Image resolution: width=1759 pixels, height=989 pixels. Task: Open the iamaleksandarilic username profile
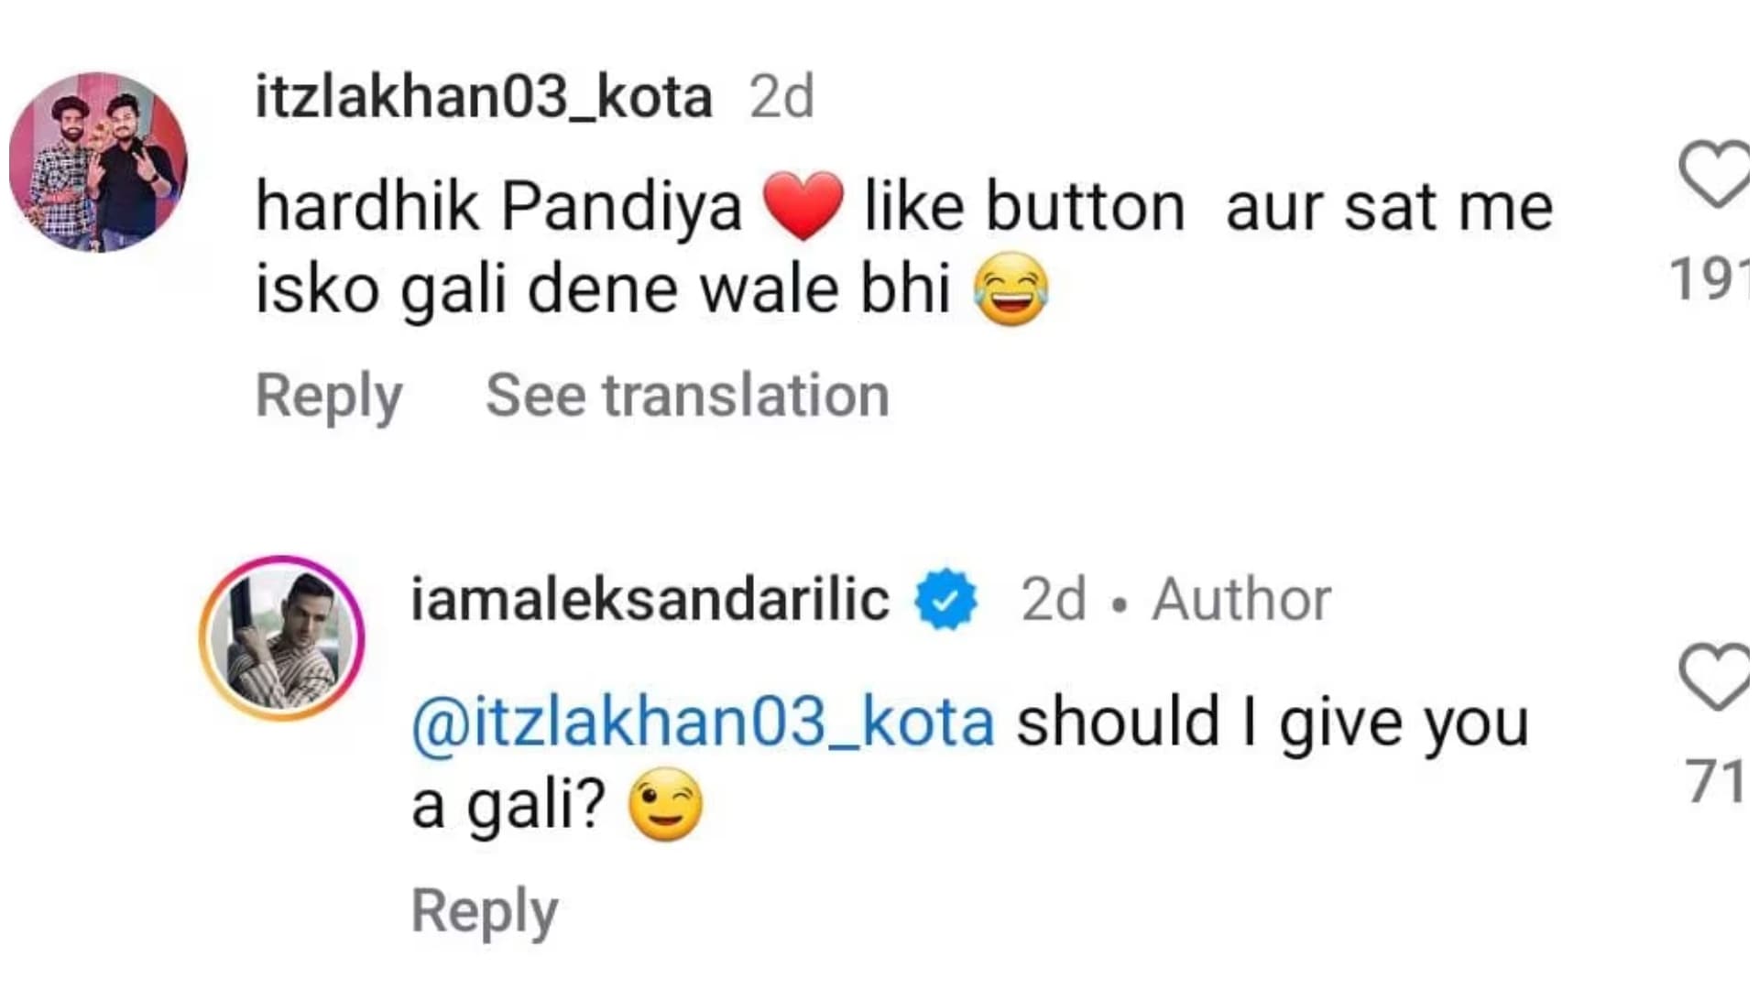pos(650,600)
